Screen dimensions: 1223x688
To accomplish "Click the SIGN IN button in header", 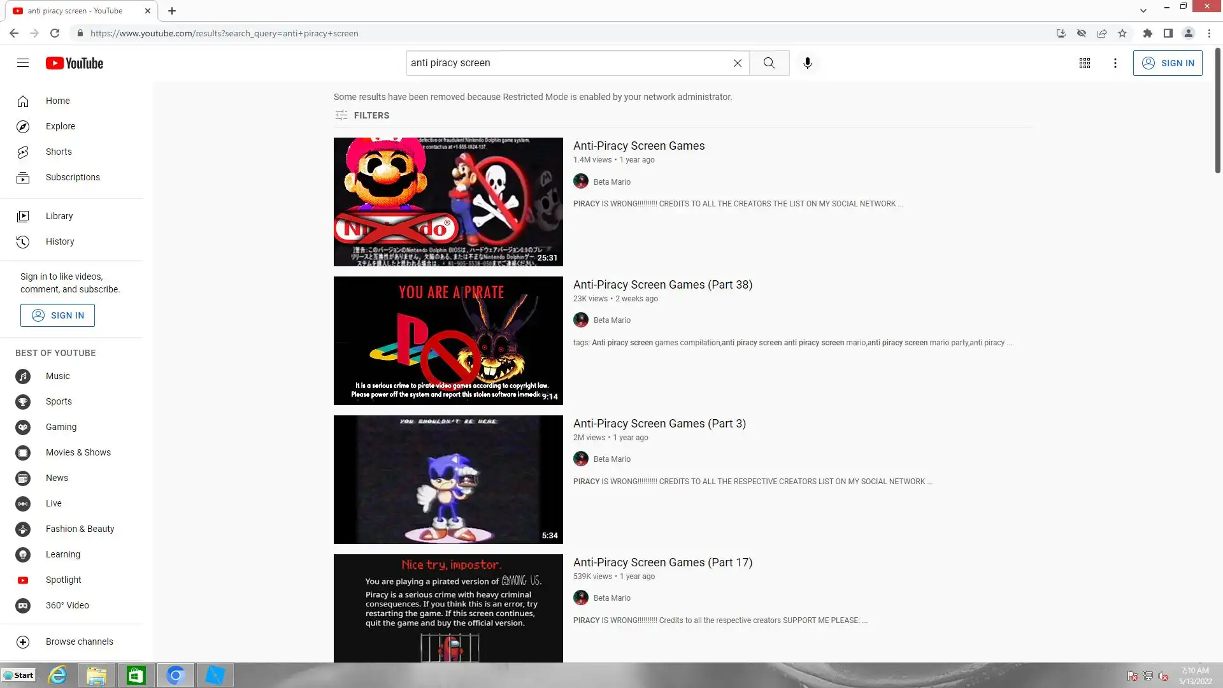I will 1167,63.
